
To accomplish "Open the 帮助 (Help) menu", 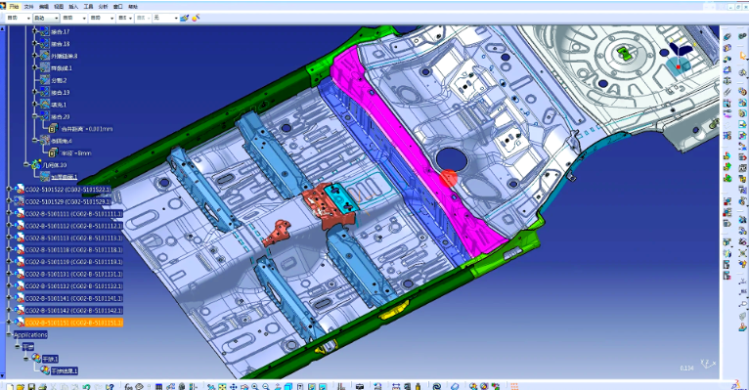I will coord(133,7).
